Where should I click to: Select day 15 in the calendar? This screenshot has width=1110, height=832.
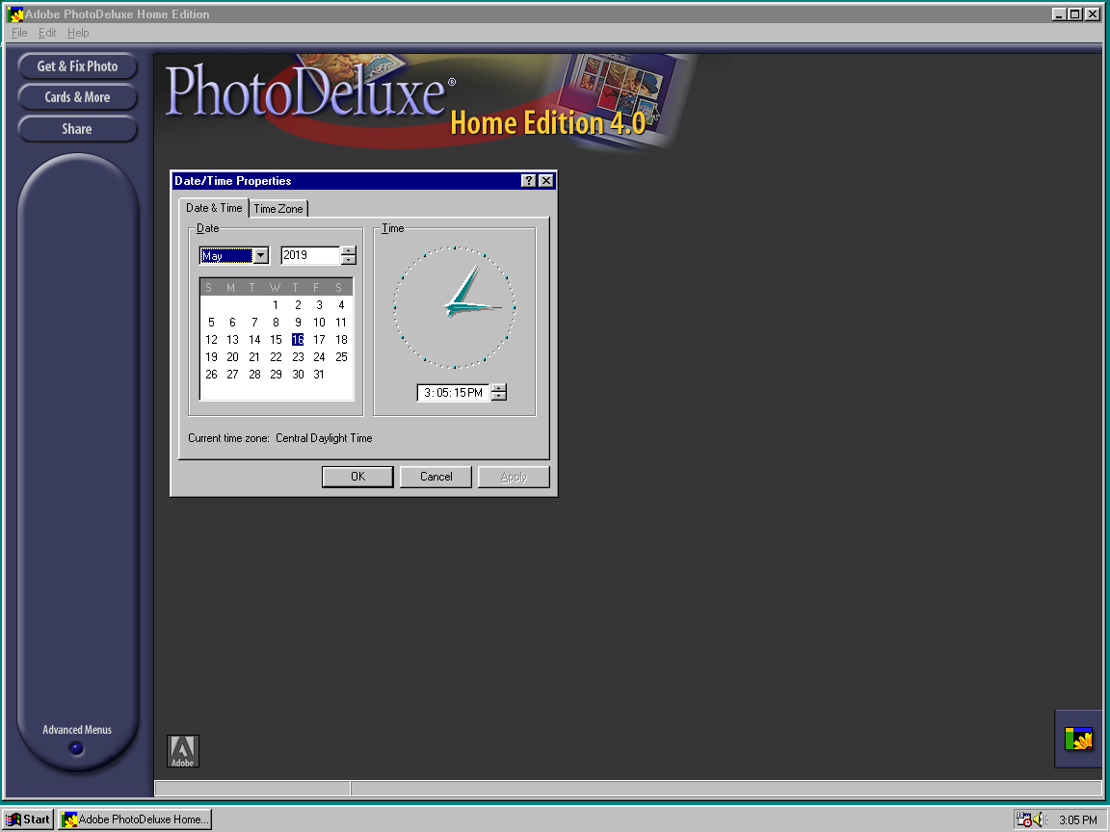(x=276, y=340)
